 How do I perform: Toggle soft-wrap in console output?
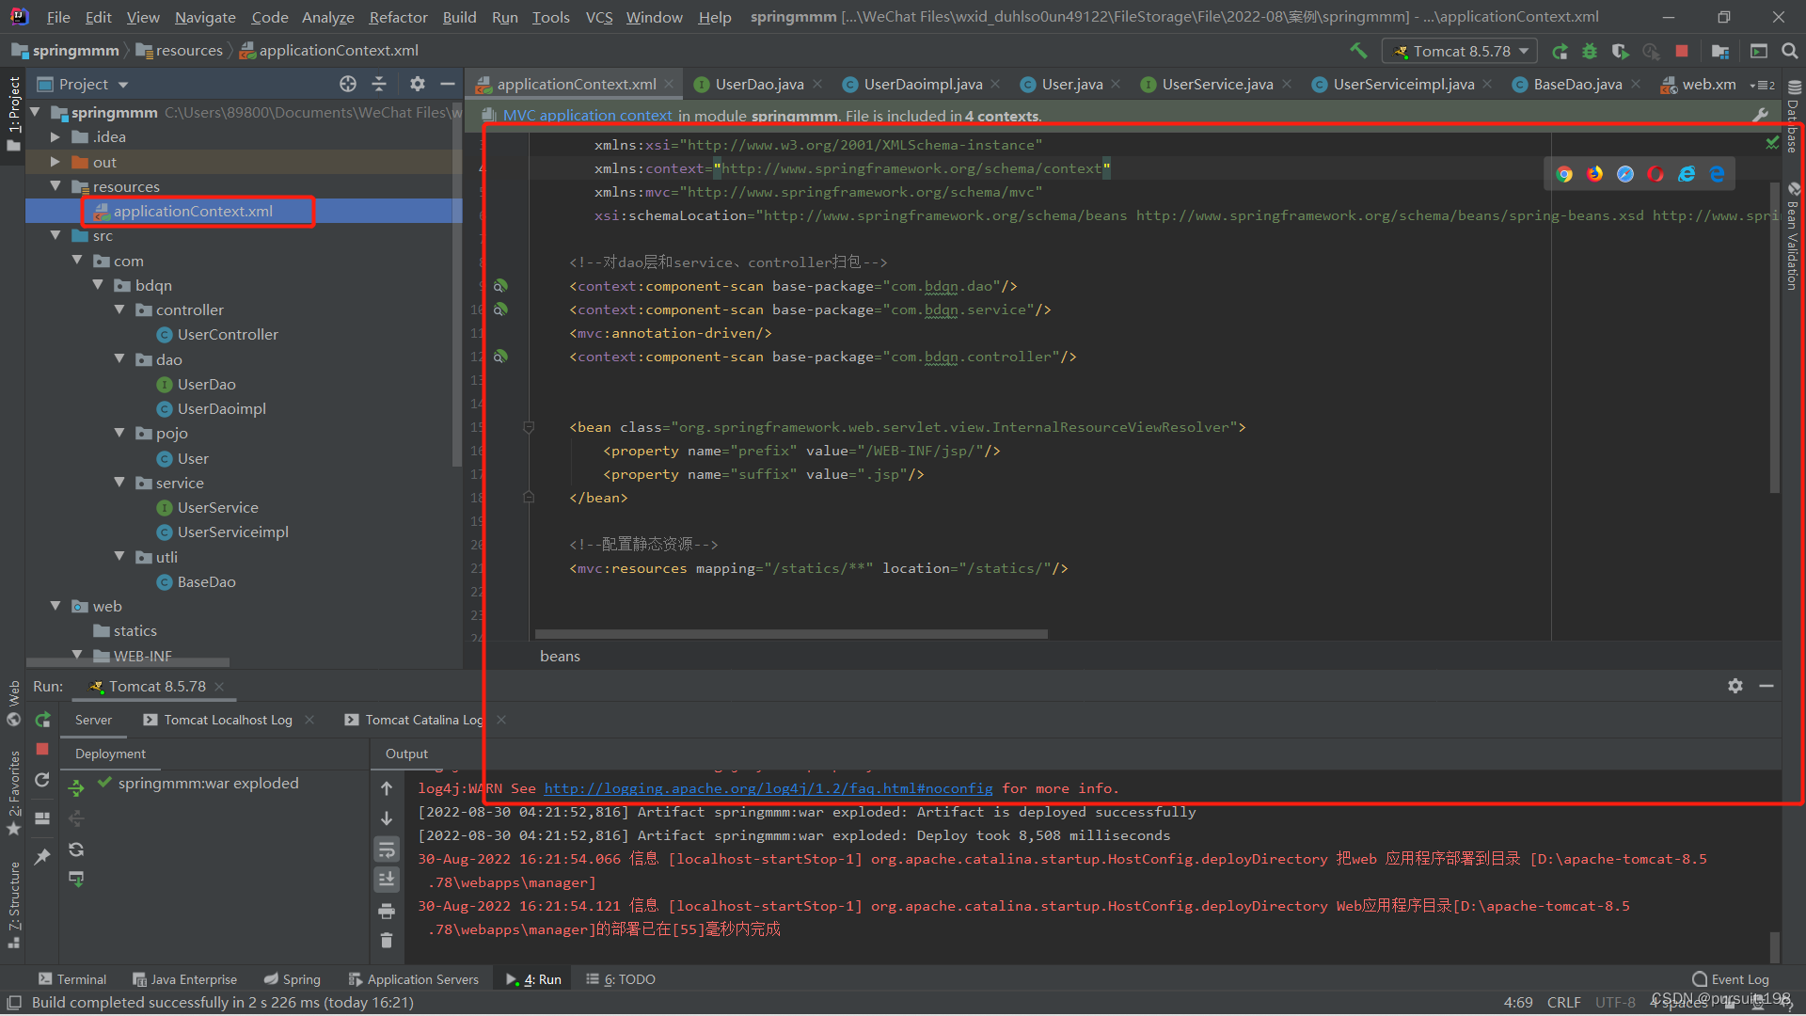click(x=387, y=850)
